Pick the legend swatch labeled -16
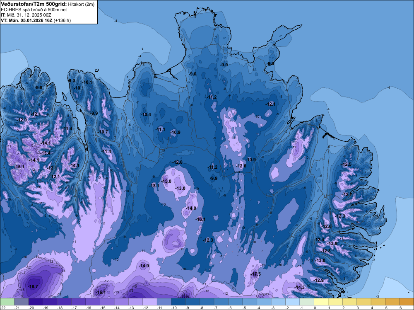The height and width of the screenshot is (310, 414). coord(93,302)
